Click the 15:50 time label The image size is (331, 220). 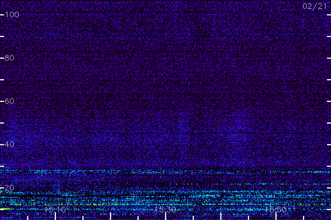click(276, 210)
